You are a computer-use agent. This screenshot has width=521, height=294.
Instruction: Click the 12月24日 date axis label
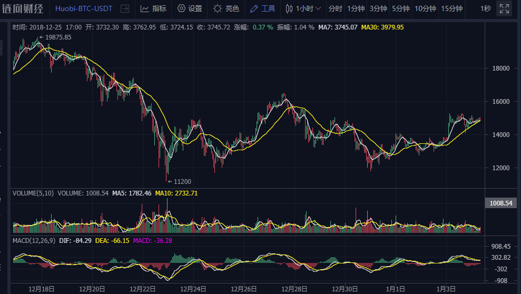coord(193,289)
